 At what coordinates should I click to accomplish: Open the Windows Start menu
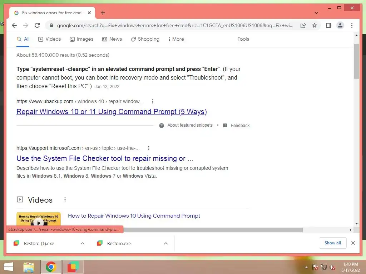point(9,267)
